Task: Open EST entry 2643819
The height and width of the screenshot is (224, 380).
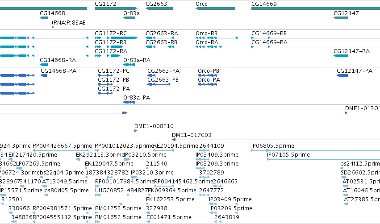Action: click(227, 218)
